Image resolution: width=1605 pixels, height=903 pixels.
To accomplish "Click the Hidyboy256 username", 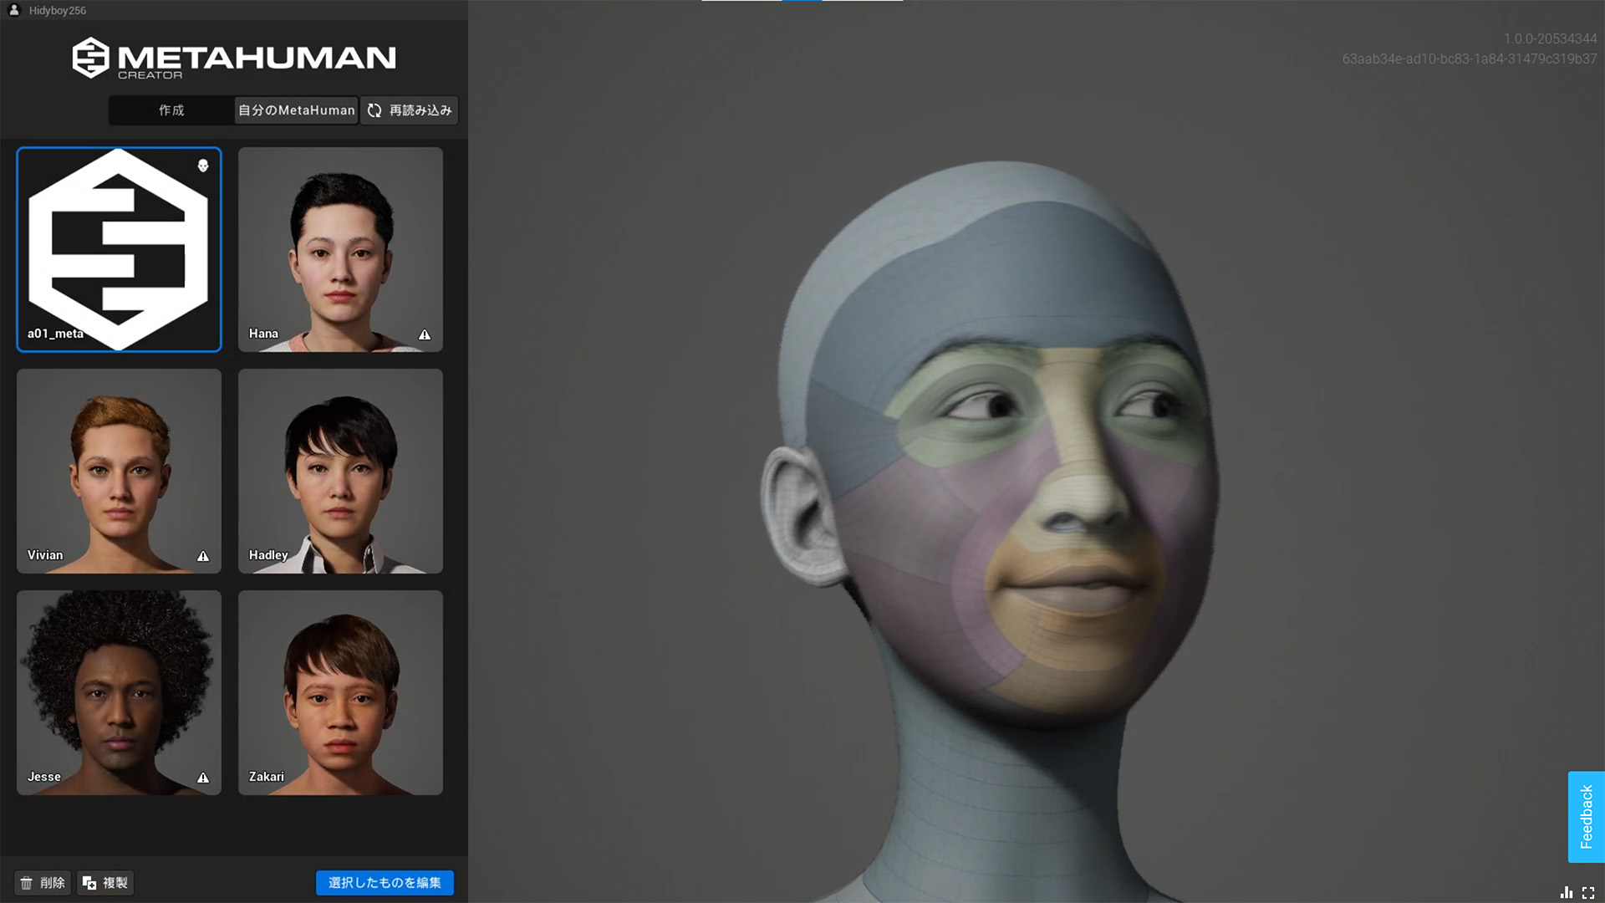I will [58, 11].
